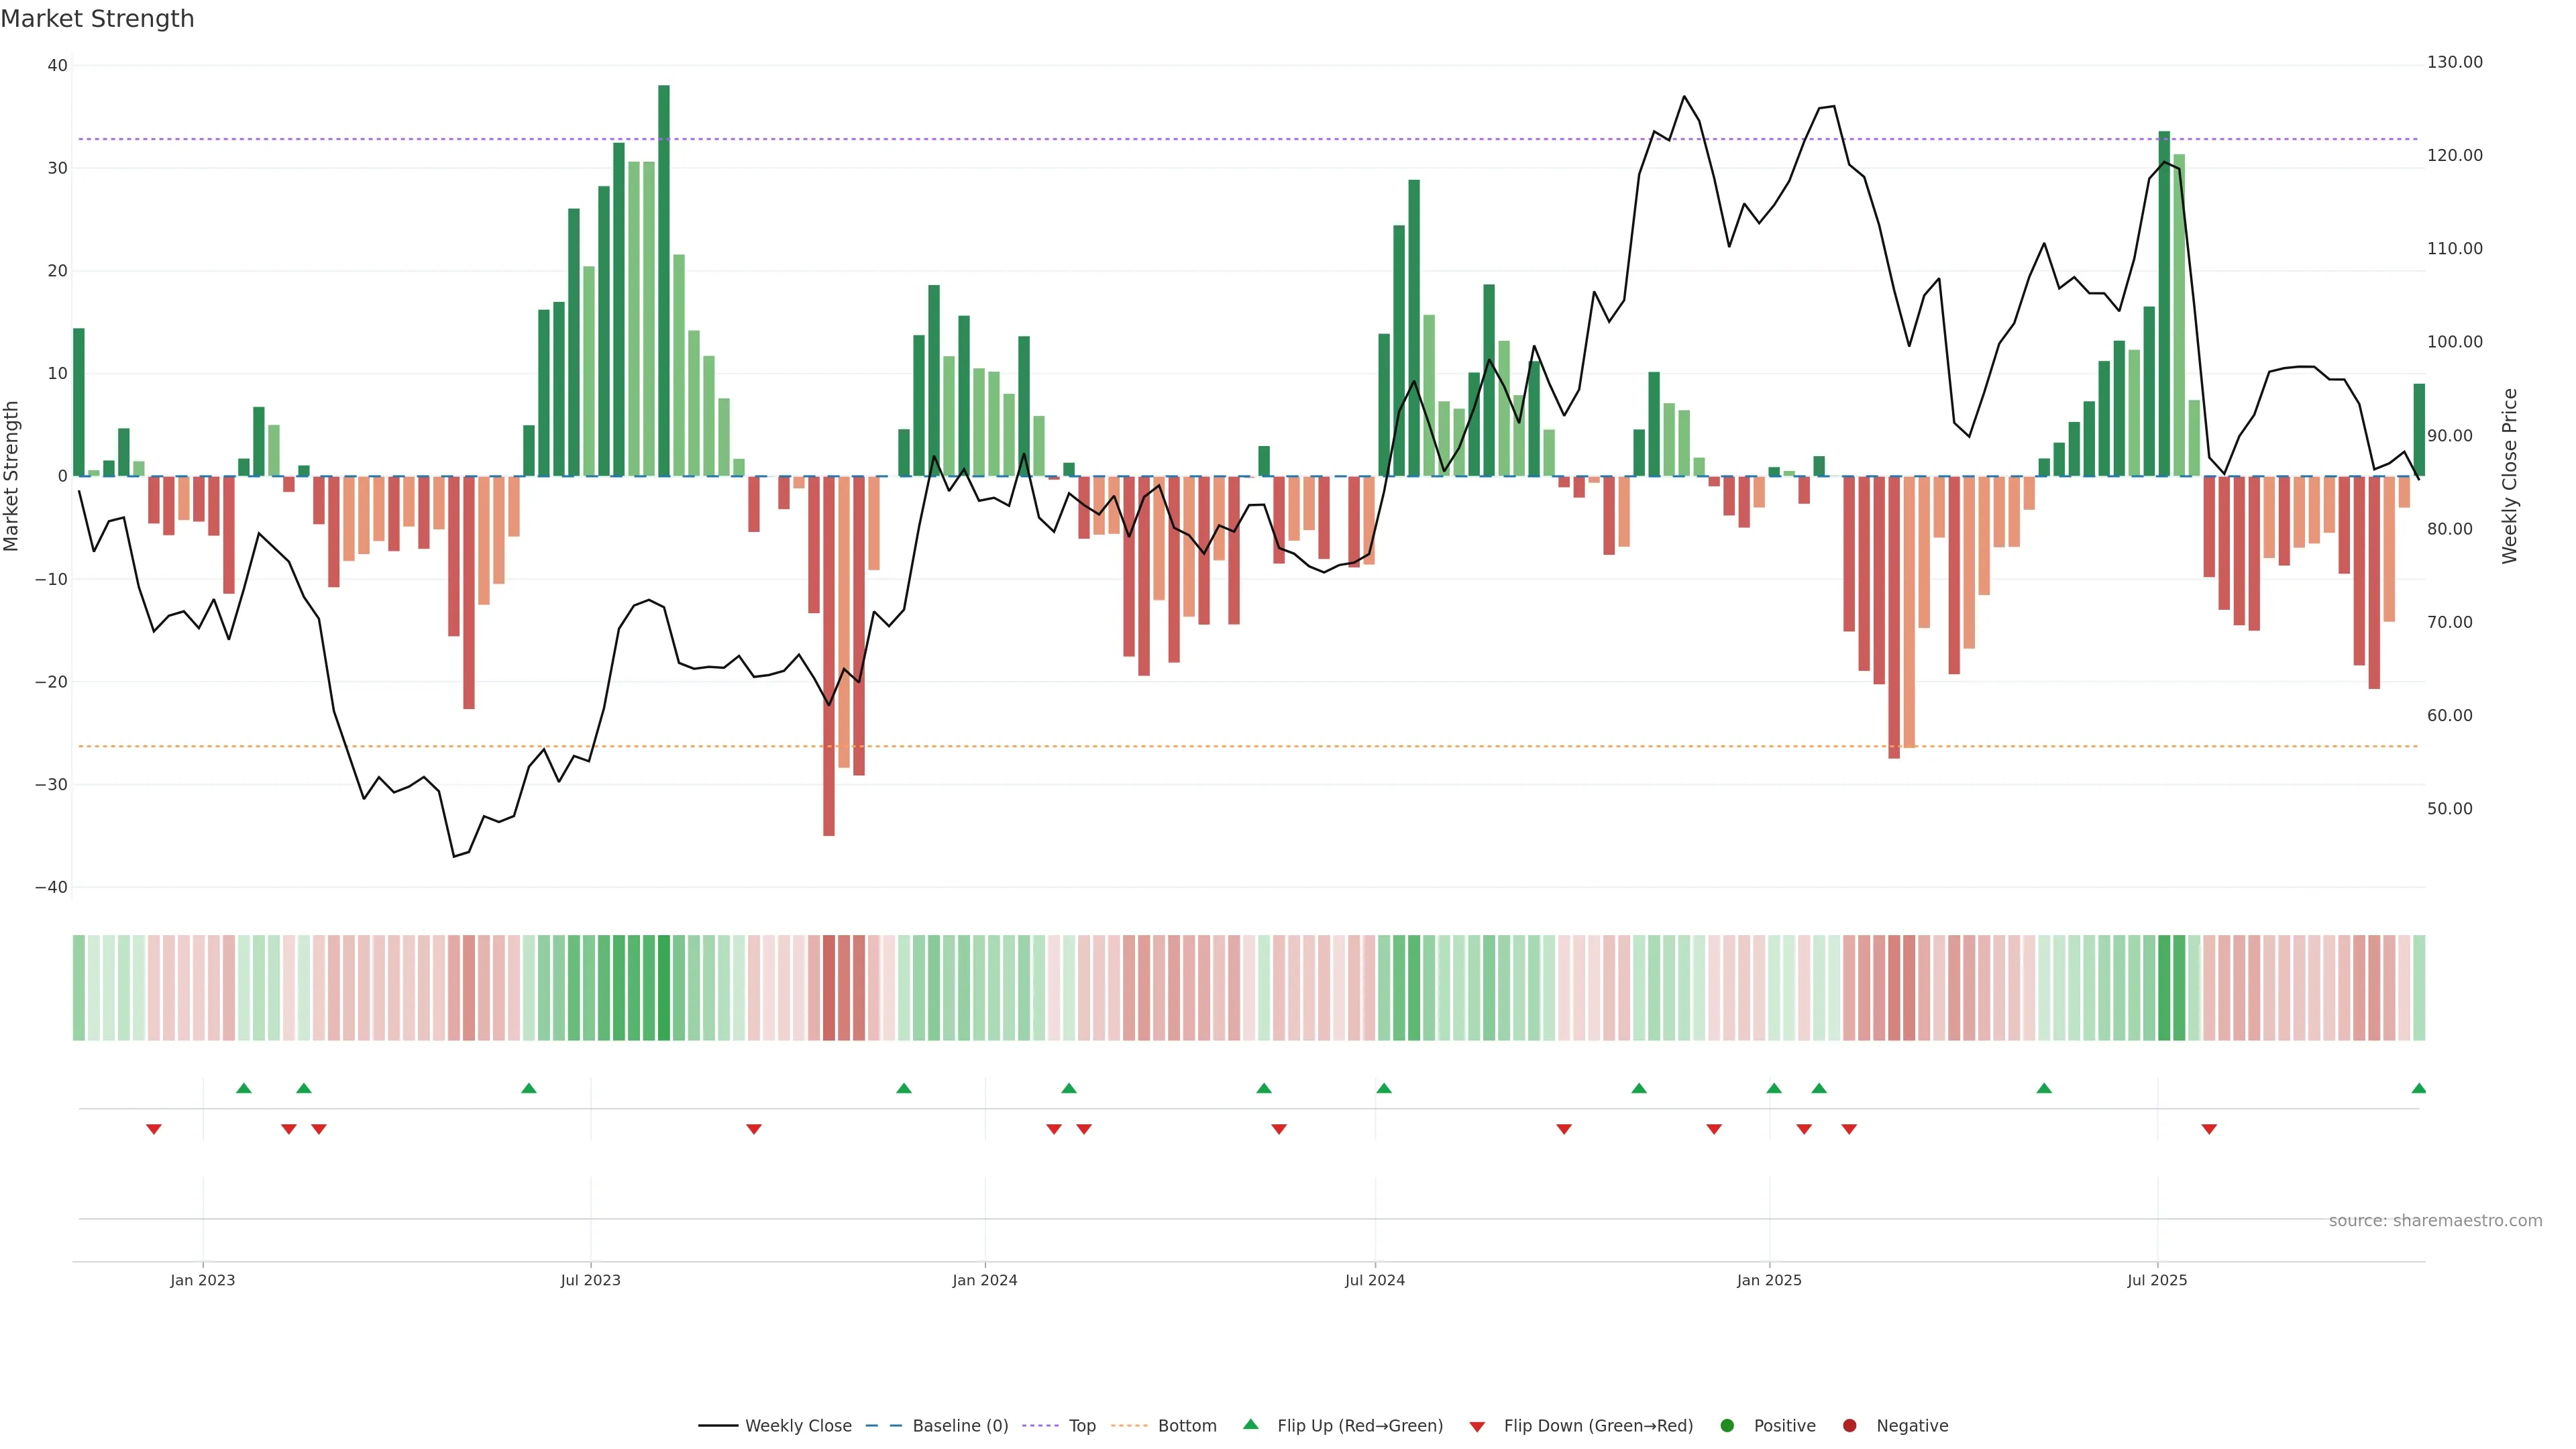Click flip-down marker just after Jul 2025

click(2209, 1129)
